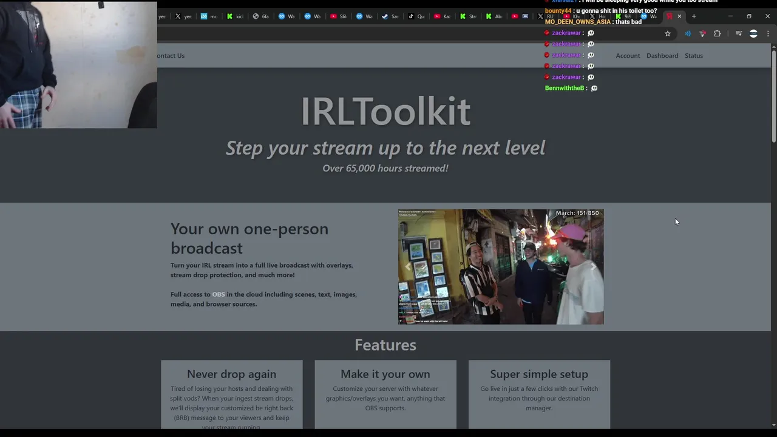Switch to the Kick 'Stre' tab
777x437 pixels.
point(469,16)
